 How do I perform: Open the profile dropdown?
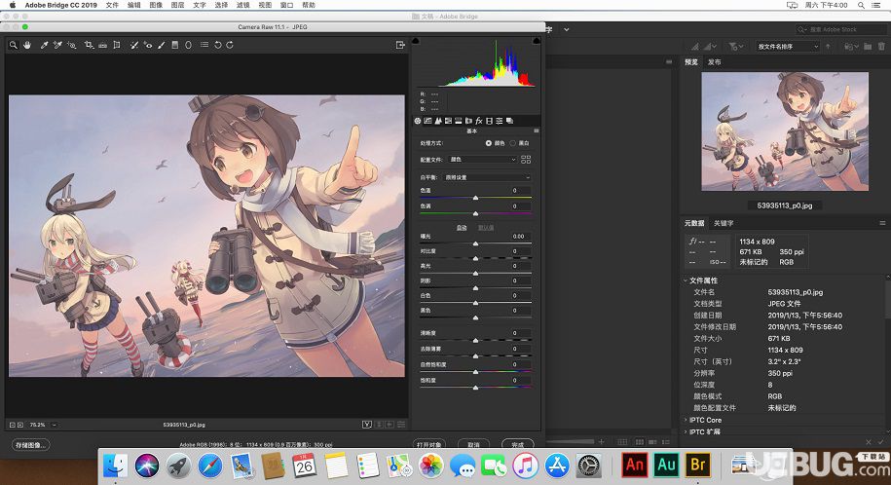coord(482,160)
